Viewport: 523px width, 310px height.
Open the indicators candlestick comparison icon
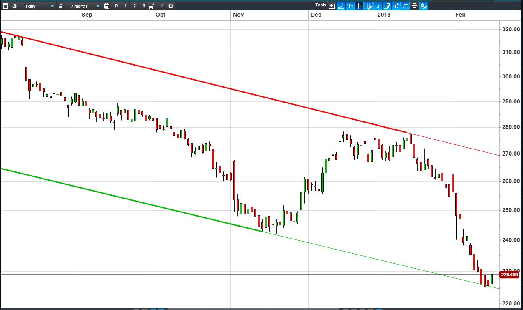(396, 6)
